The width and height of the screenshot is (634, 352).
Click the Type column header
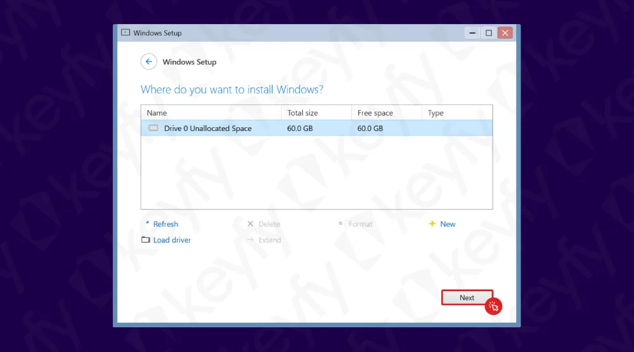[457, 113]
